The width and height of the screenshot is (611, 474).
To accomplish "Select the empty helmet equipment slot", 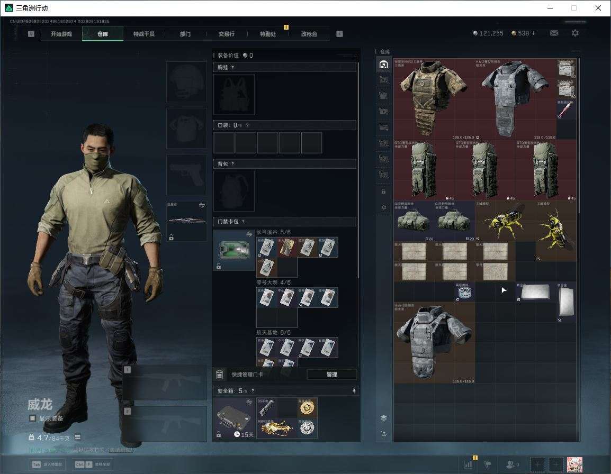I will click(186, 81).
